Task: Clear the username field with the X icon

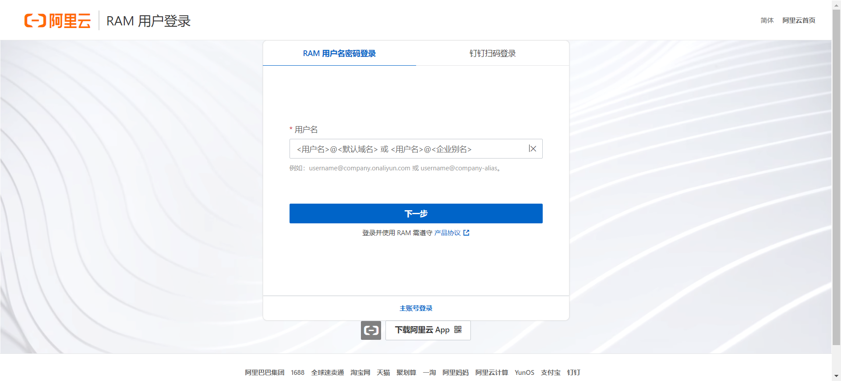Action: [533, 149]
